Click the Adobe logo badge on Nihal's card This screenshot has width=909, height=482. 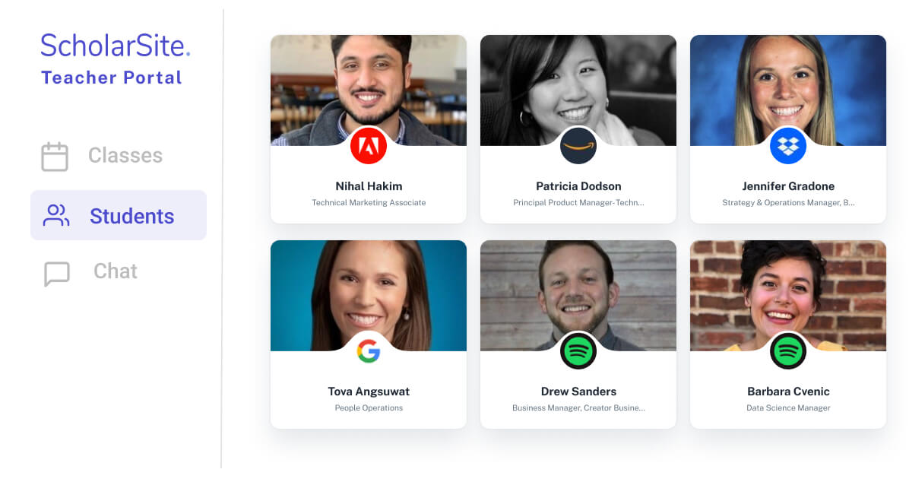click(369, 146)
